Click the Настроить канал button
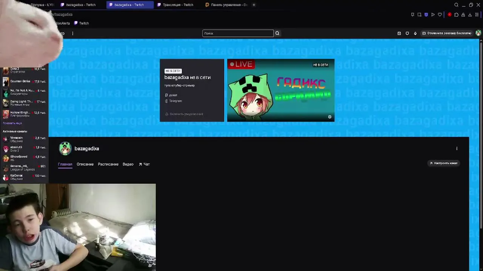Screen dimensions: 483x271 443,163
